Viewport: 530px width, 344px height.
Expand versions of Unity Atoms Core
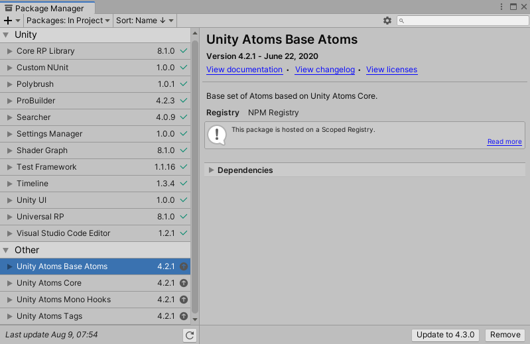tap(9, 283)
